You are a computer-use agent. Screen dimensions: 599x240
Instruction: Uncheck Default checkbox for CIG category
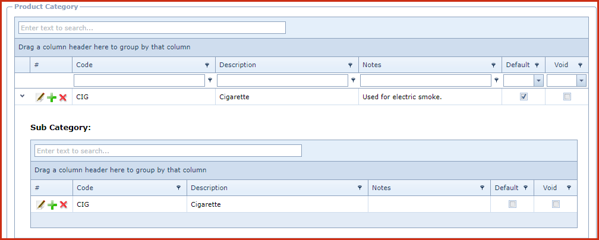click(x=524, y=97)
